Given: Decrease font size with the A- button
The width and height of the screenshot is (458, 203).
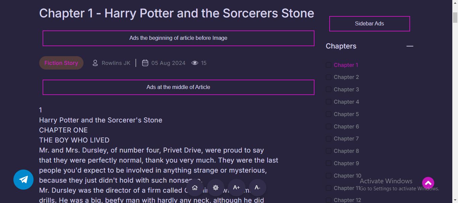Looking at the screenshot, I should pos(257,188).
